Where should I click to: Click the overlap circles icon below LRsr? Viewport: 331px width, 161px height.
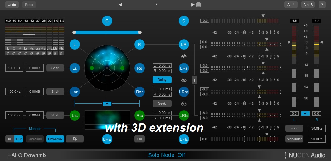[x=184, y=103]
